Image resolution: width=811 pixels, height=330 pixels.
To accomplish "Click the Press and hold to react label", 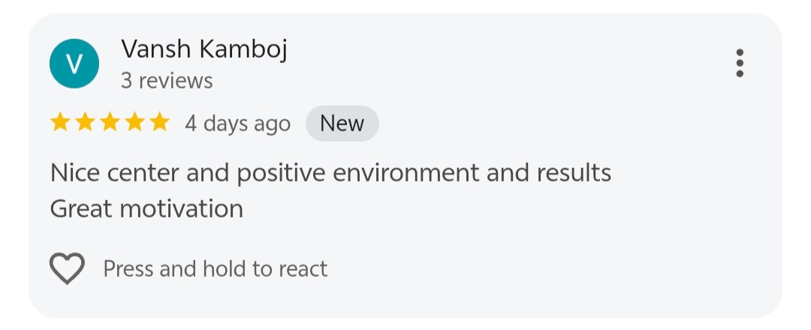I will pos(215,268).
